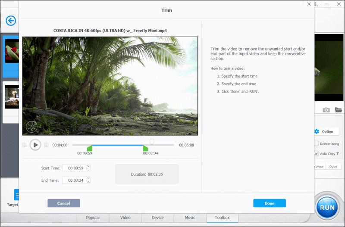Click the current time 00:04:00 label
345x227 pixels.
point(60,145)
